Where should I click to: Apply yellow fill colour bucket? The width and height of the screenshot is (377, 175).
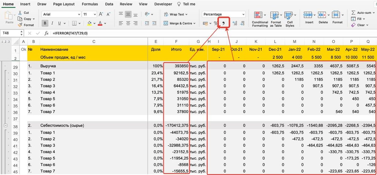click(89, 23)
